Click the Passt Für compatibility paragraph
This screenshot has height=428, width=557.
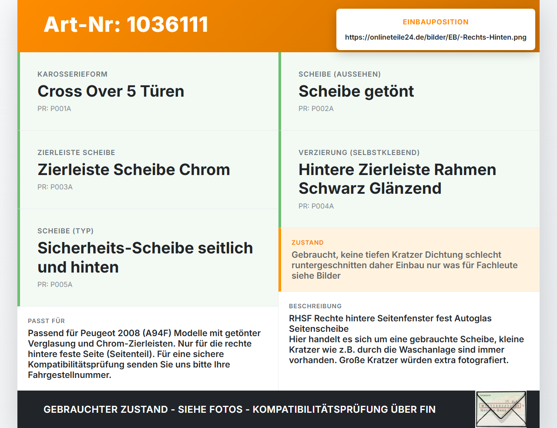click(144, 354)
